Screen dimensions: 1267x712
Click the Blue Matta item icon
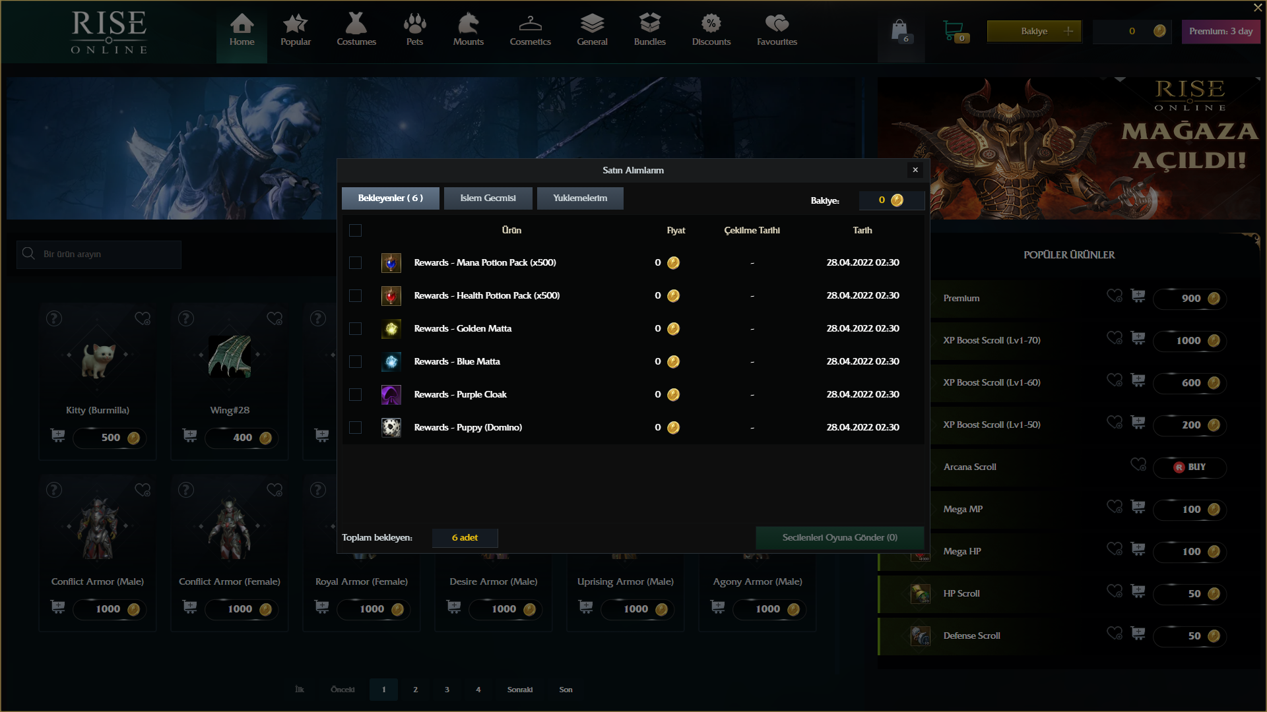point(391,361)
